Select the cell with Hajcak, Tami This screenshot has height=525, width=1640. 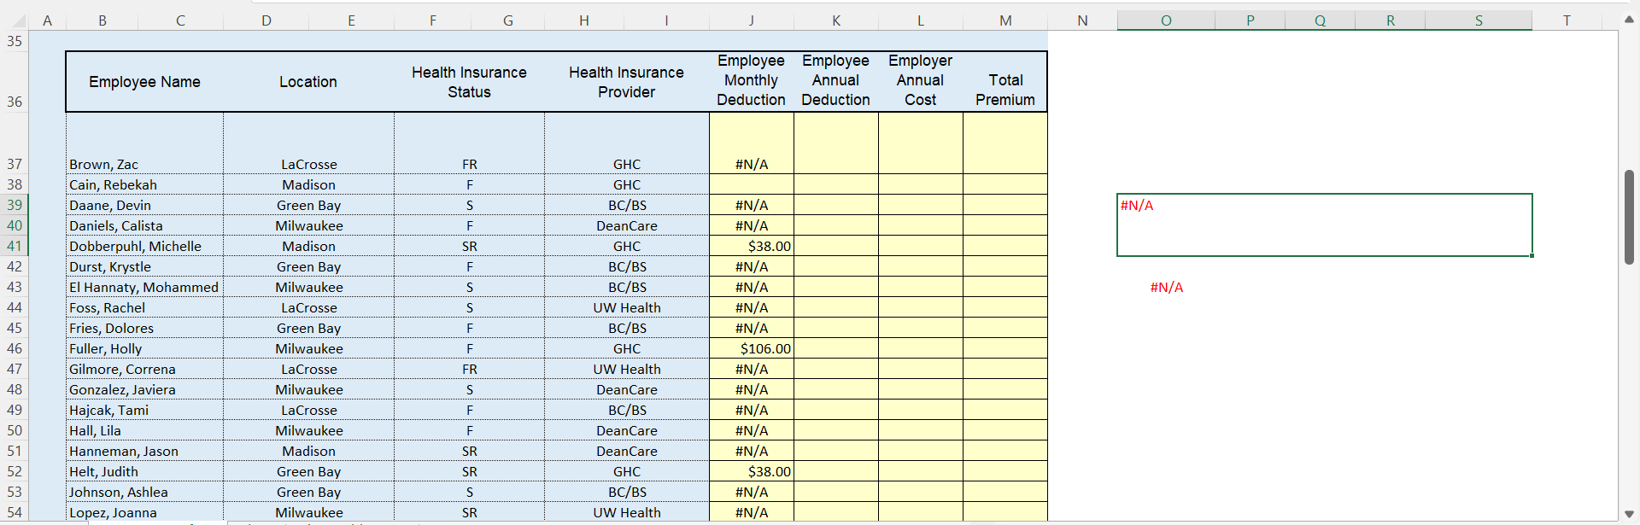point(144,410)
